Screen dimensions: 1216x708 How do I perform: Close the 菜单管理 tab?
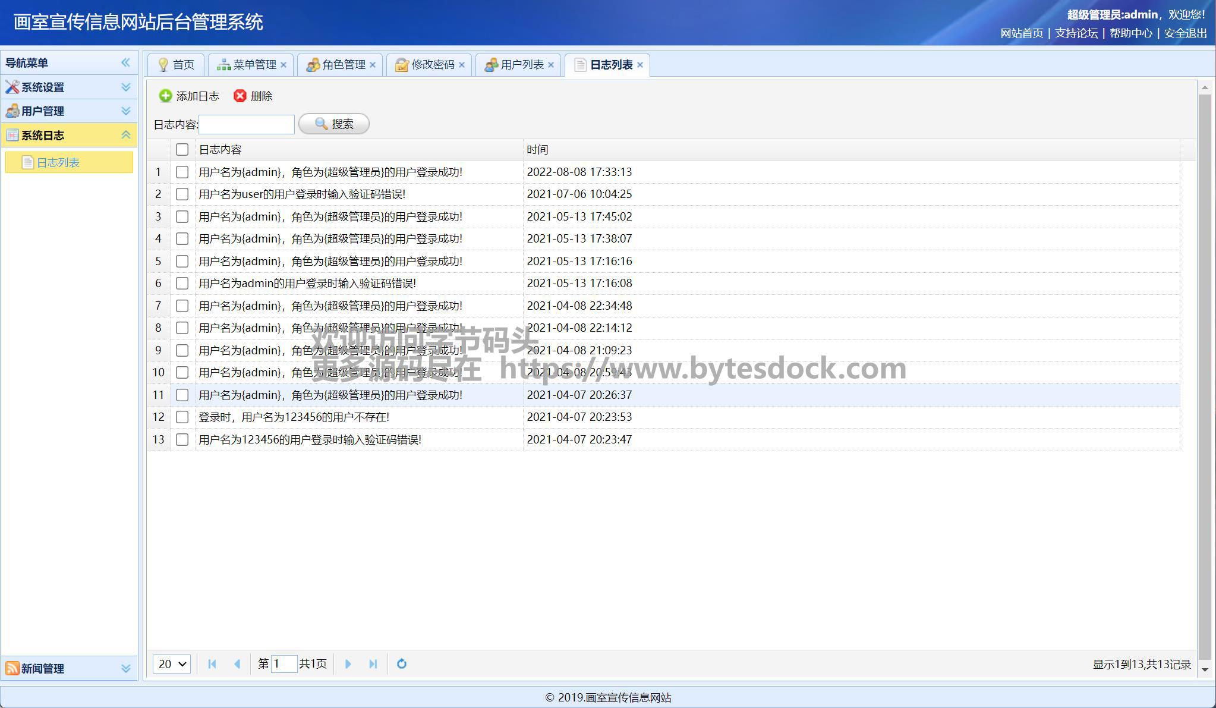pyautogui.click(x=283, y=65)
